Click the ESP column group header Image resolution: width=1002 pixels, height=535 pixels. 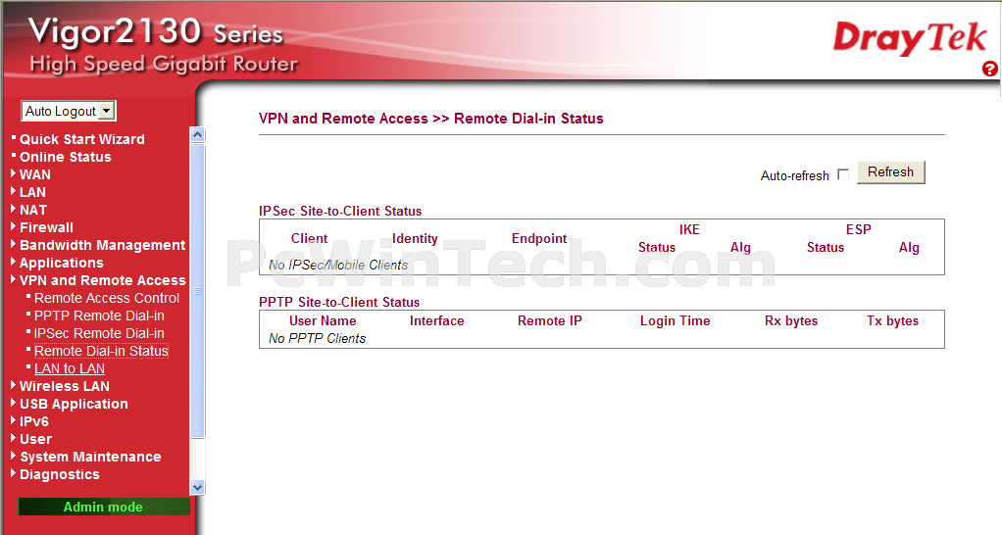858,230
